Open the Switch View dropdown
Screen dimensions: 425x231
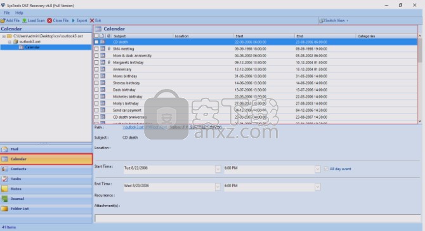click(x=334, y=20)
